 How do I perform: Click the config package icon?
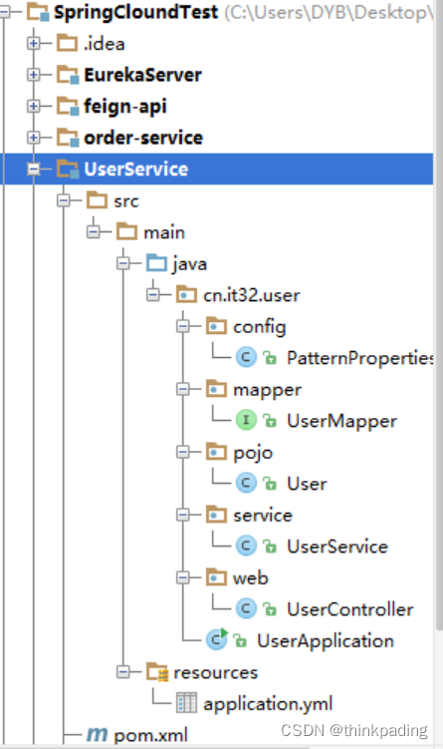click(216, 326)
